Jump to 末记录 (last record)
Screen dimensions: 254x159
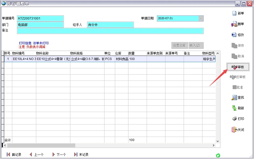(x=76, y=155)
